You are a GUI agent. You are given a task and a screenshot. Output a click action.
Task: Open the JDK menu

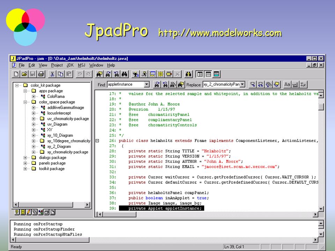tap(70, 65)
